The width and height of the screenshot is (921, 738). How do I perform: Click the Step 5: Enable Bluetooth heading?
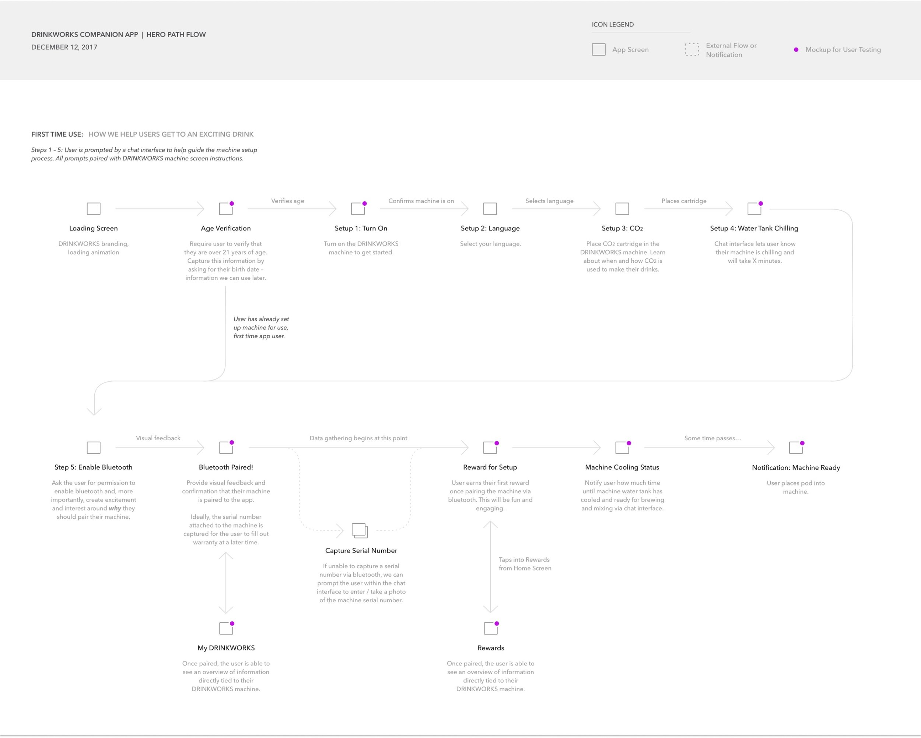tap(94, 467)
